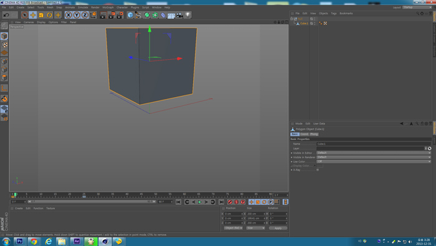The height and width of the screenshot is (246, 436).
Task: Activate the Rotate tool in top toolbar
Action: coord(49,15)
